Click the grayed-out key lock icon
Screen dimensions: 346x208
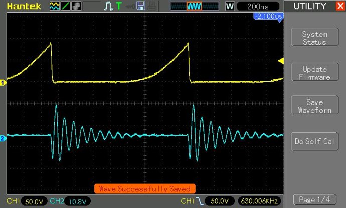(130, 7)
